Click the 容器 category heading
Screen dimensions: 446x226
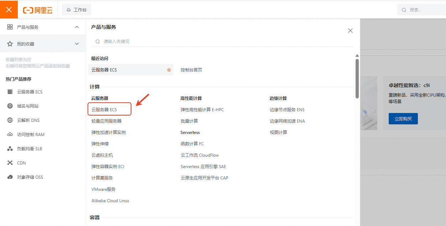coord(95,217)
